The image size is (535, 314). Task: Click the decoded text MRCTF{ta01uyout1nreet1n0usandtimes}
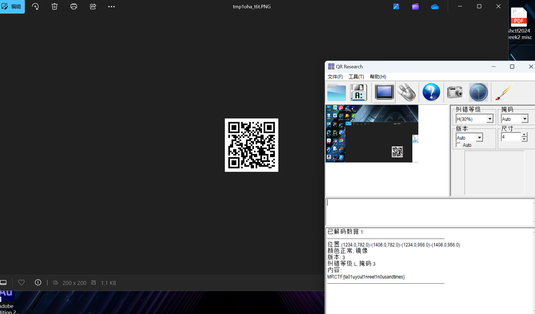point(366,277)
